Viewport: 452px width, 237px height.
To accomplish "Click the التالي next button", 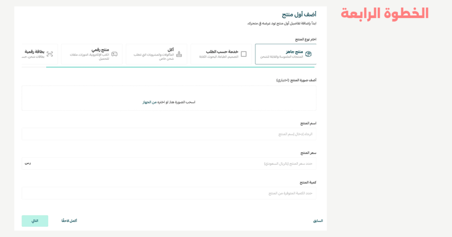I will coord(35,221).
